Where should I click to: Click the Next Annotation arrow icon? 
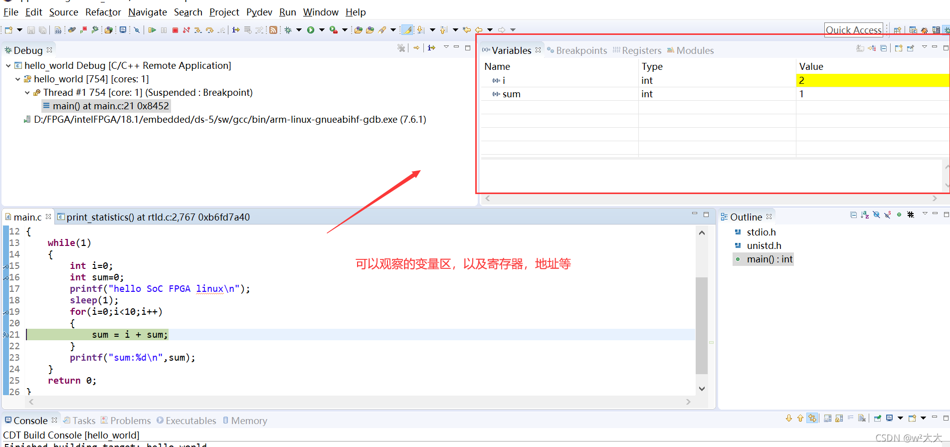click(420, 30)
